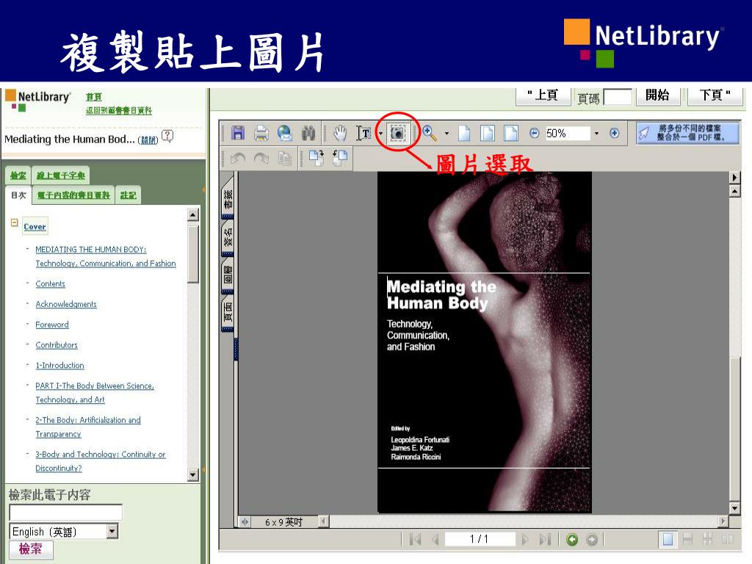The image size is (752, 564).
Task: Select the 目次 contents tab
Action: click(x=18, y=195)
